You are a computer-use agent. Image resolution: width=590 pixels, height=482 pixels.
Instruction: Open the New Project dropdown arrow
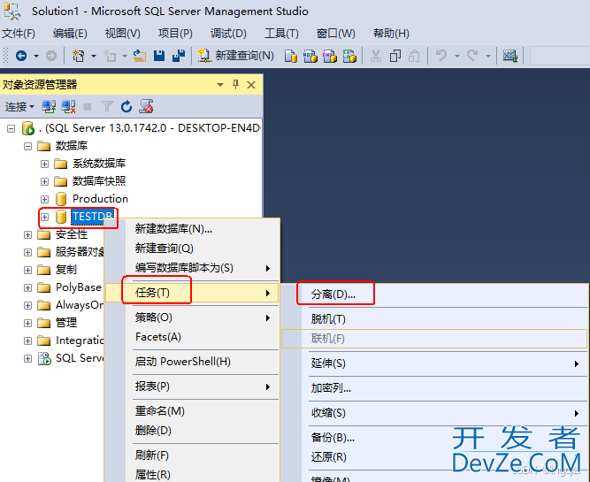click(94, 56)
